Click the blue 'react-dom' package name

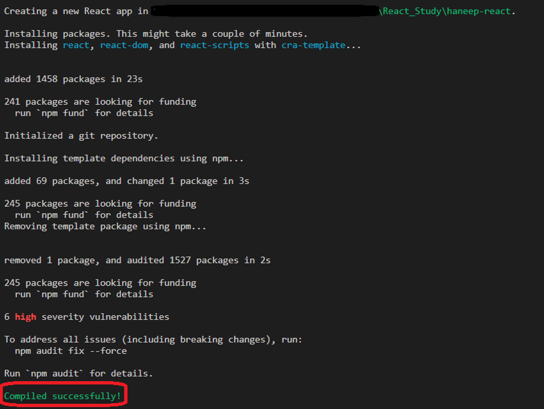(124, 45)
